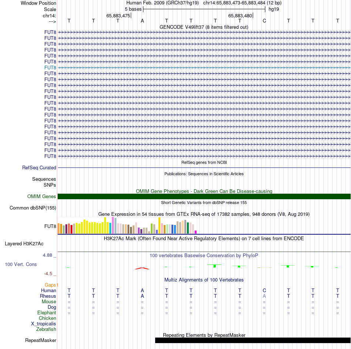Open the GENCODE V49lift37 track title
351x349 pixels.
[x=204, y=27]
